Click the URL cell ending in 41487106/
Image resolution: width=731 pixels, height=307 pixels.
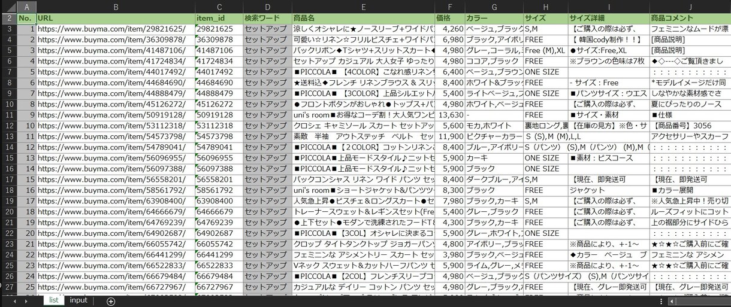coord(116,50)
